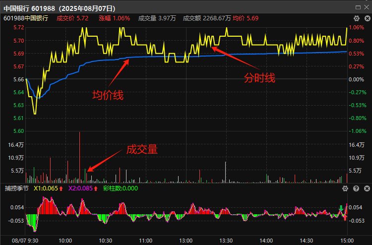The height and width of the screenshot is (245, 372).
Task: Close main chart panel with round X
Action: click(x=366, y=18)
